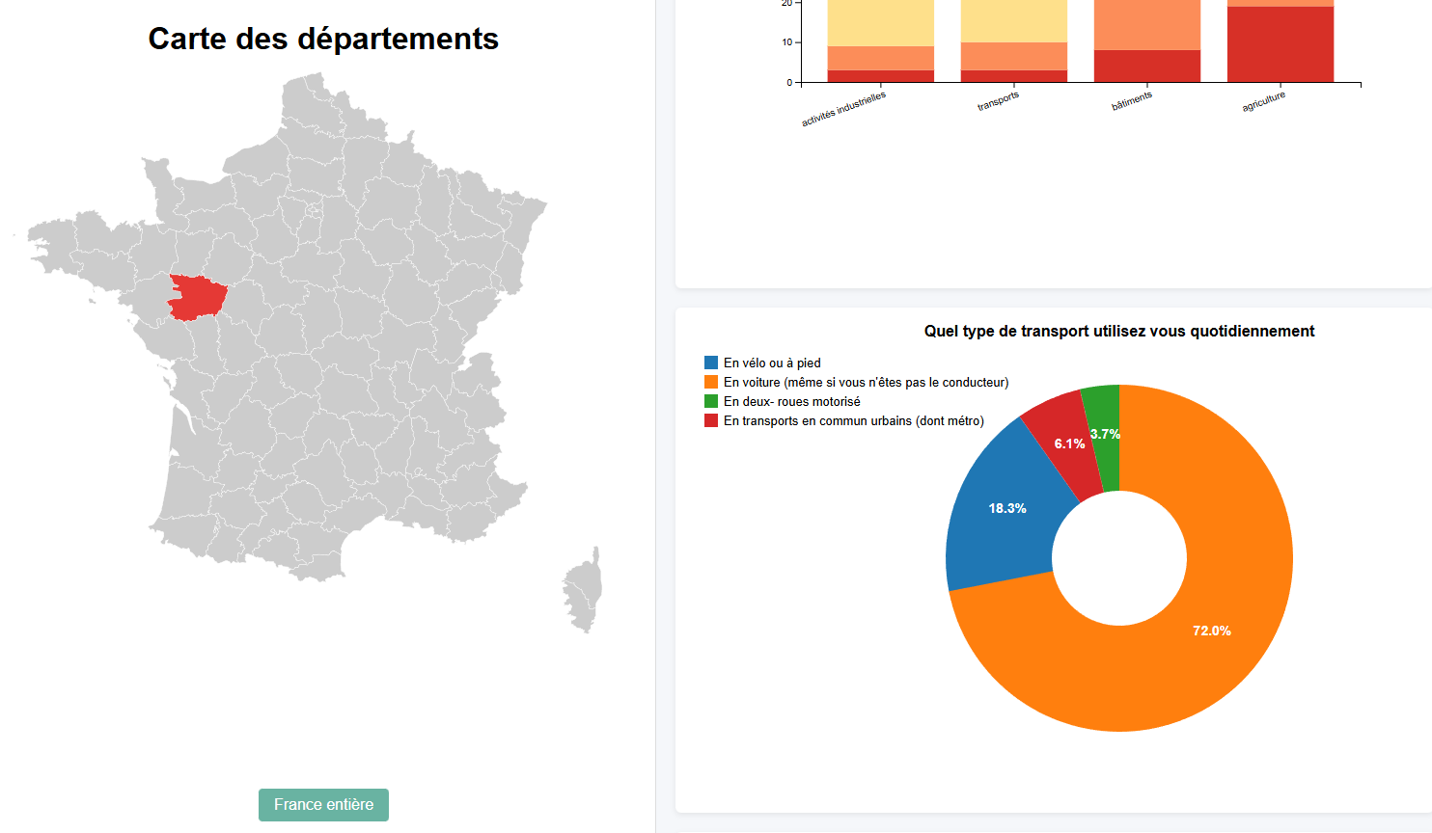Click the 'Carte des départements' heading
Image resolution: width=1432 pixels, height=833 pixels.
pos(323,39)
